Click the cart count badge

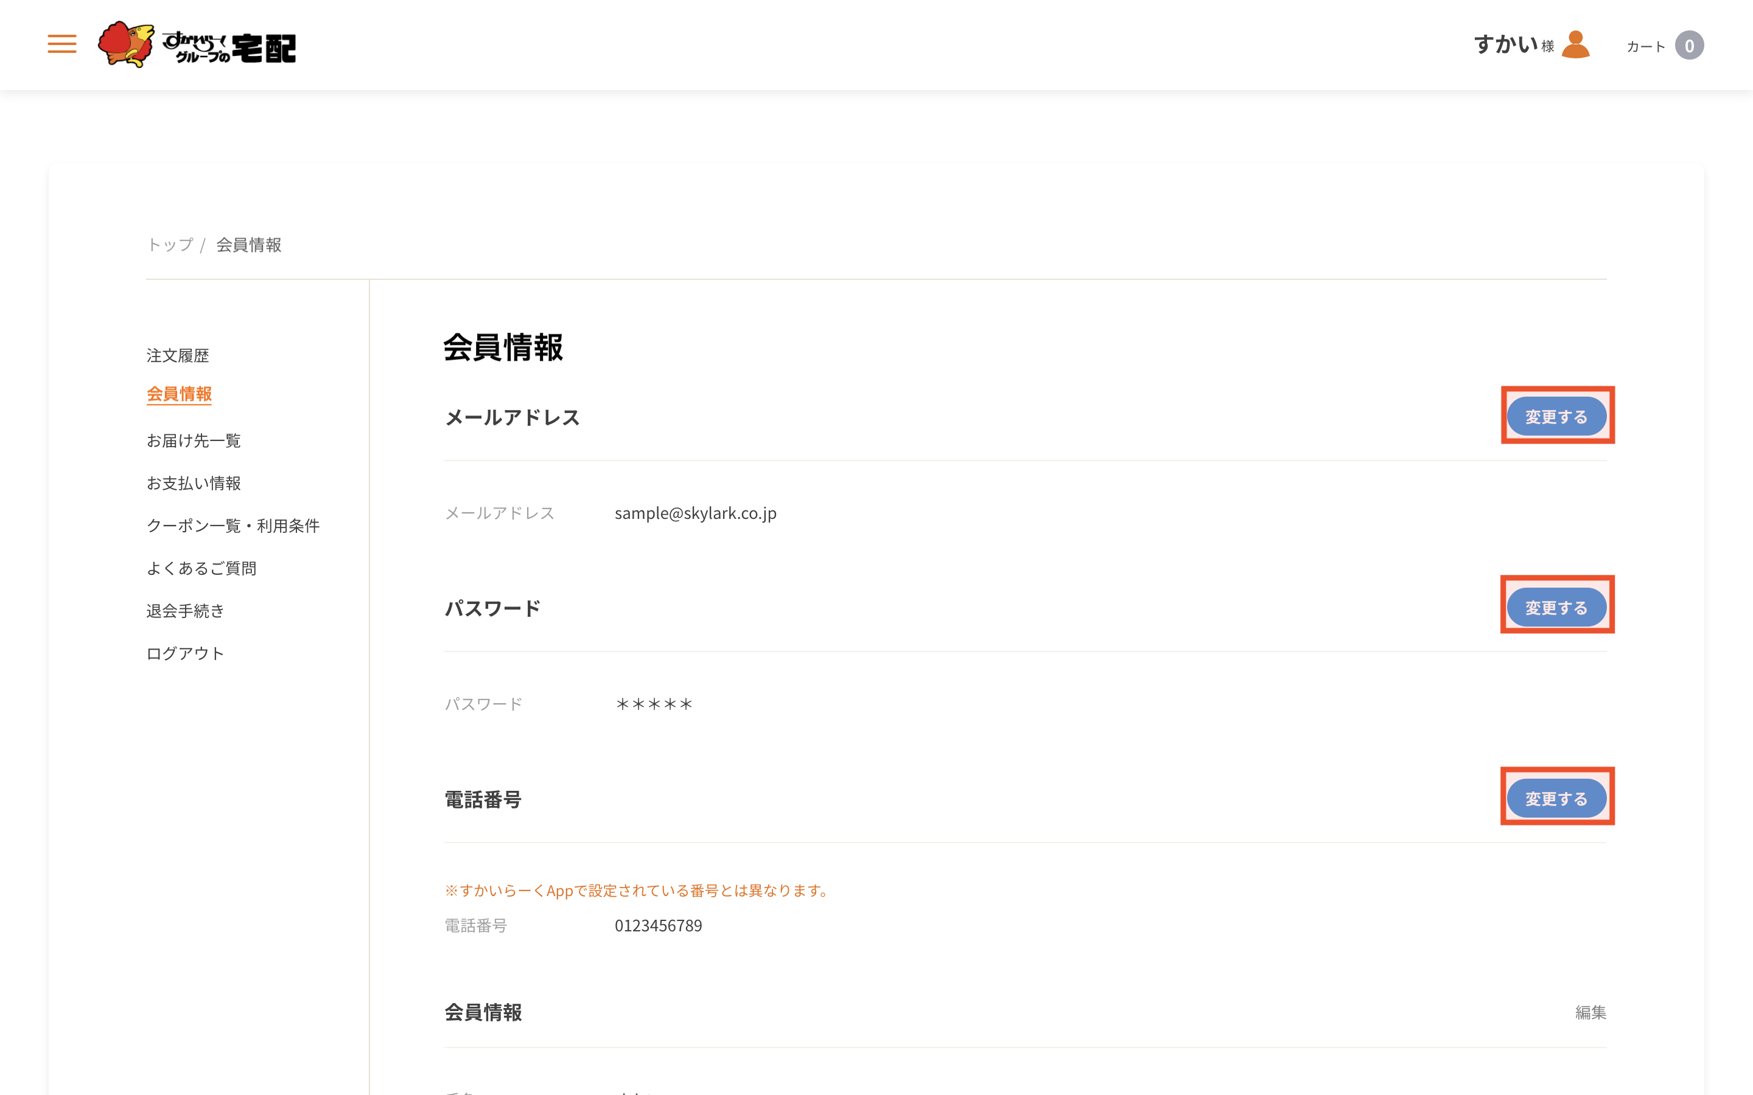[1689, 46]
